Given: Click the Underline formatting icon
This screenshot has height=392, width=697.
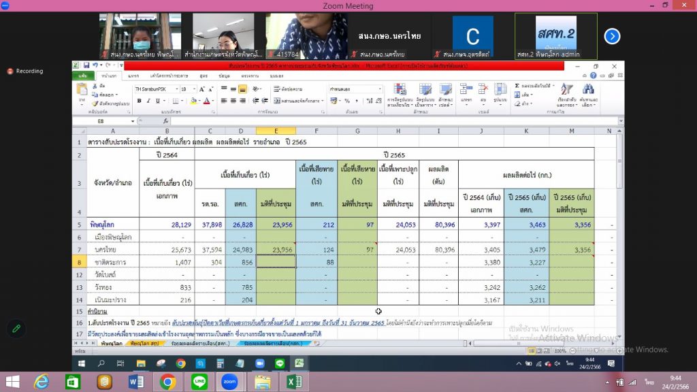Looking at the screenshot, I should [158, 101].
